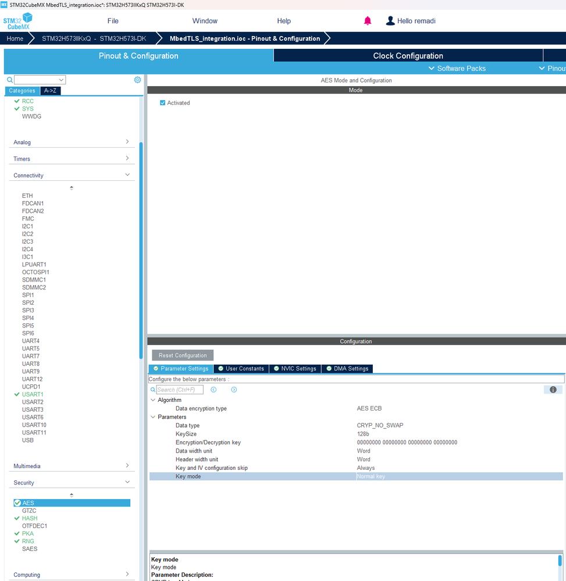Select the HASH peripheral

(29, 518)
